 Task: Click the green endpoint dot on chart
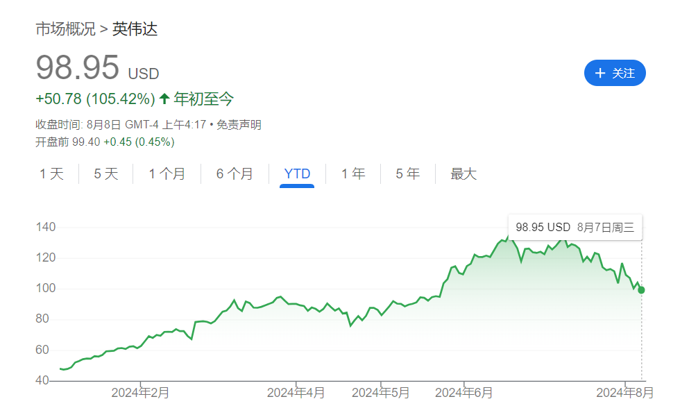point(641,290)
